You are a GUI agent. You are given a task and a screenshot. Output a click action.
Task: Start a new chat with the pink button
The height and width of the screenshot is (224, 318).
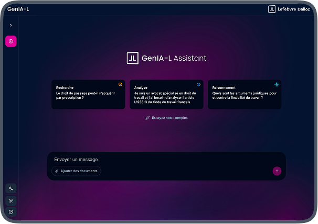(x=10, y=41)
